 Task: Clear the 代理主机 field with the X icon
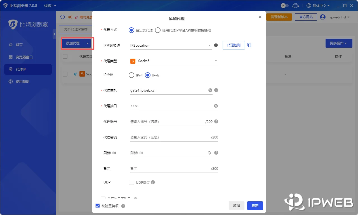pyautogui.click(x=210, y=90)
